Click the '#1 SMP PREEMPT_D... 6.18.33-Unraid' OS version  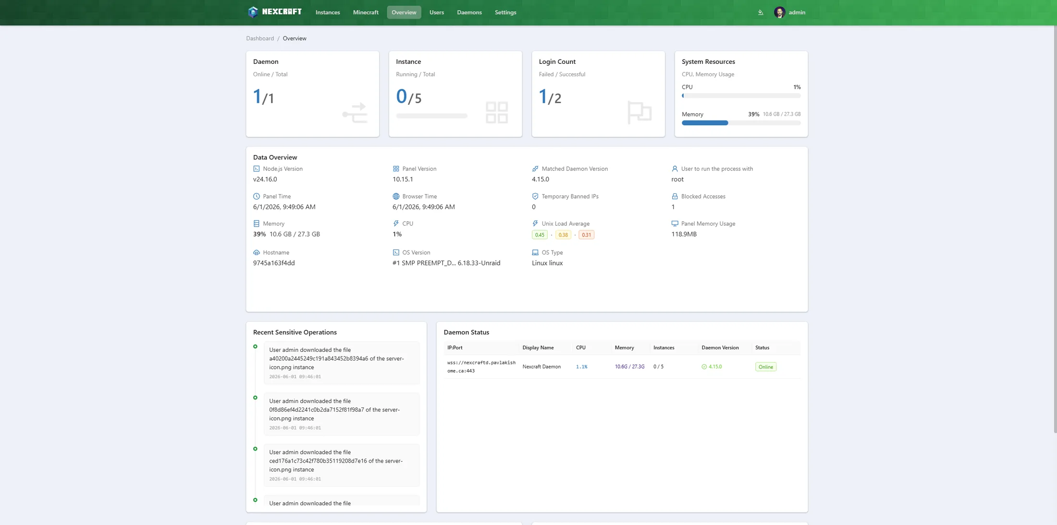446,263
